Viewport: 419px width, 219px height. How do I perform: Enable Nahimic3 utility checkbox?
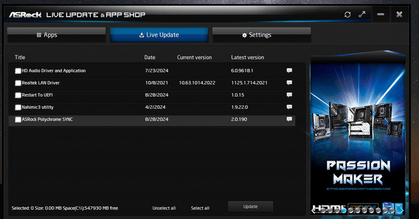(18, 107)
